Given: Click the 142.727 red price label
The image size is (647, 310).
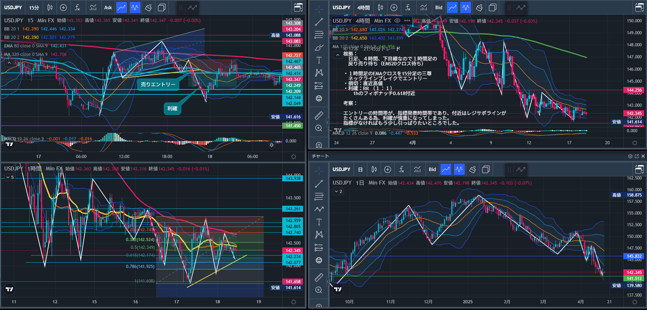Looking at the screenshot, I should [x=293, y=55].
